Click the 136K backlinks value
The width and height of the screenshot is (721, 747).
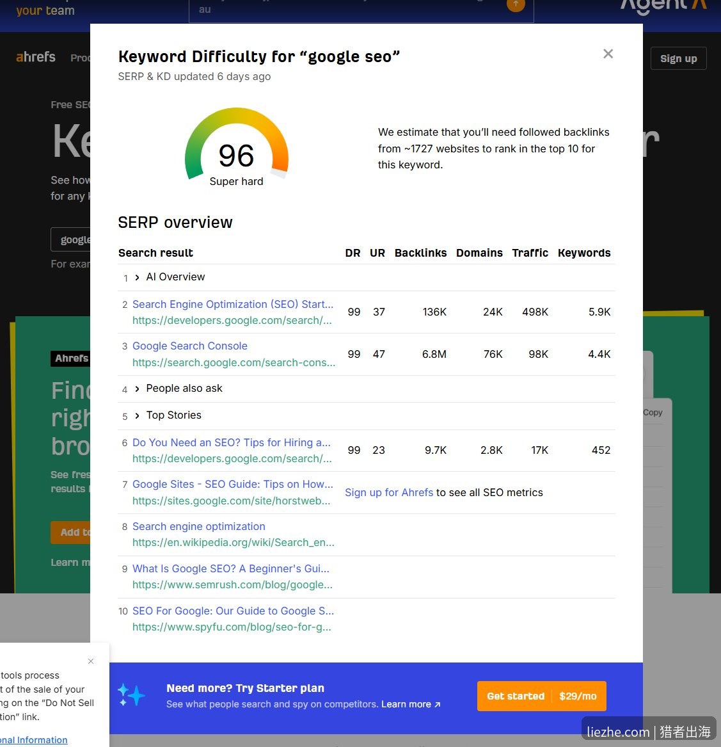point(434,312)
